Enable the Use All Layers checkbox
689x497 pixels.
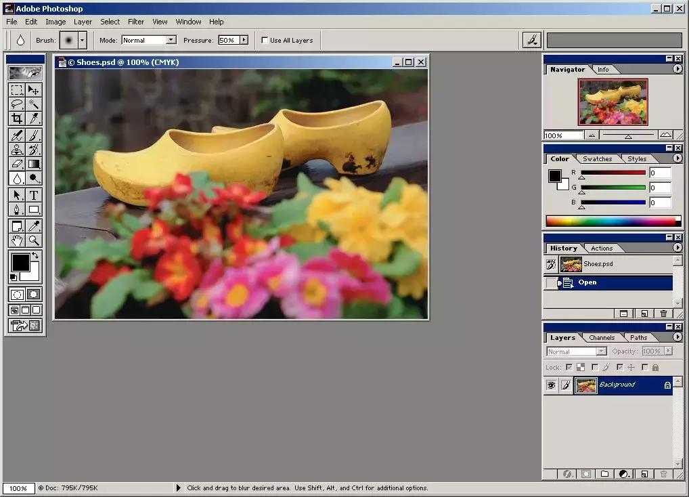[265, 41]
